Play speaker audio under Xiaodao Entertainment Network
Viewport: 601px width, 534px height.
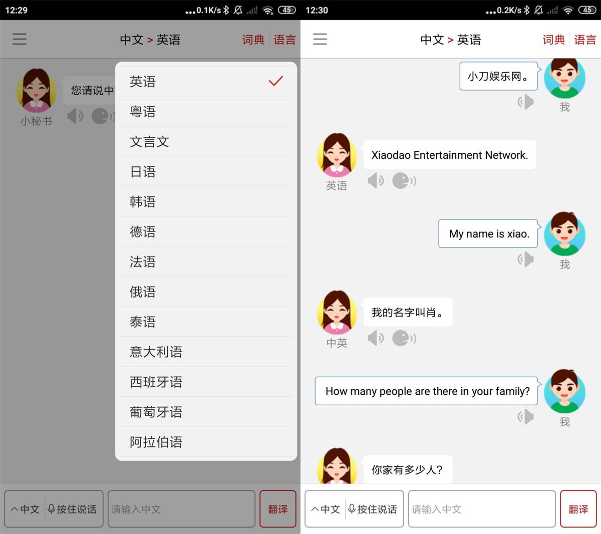(x=375, y=180)
